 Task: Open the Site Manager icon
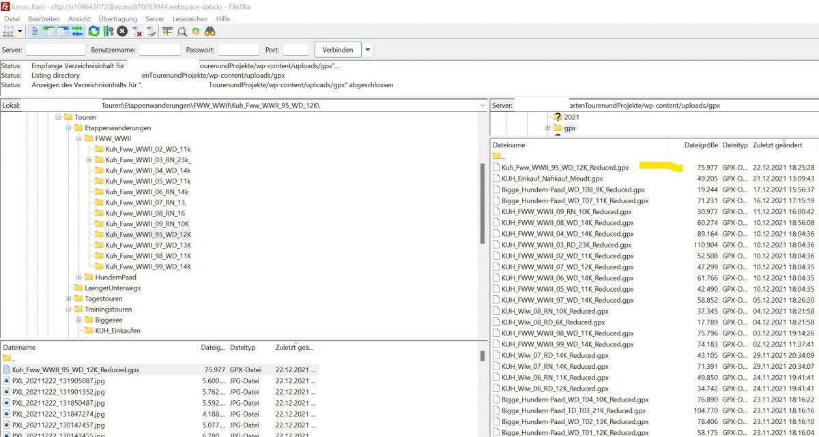click(x=8, y=31)
